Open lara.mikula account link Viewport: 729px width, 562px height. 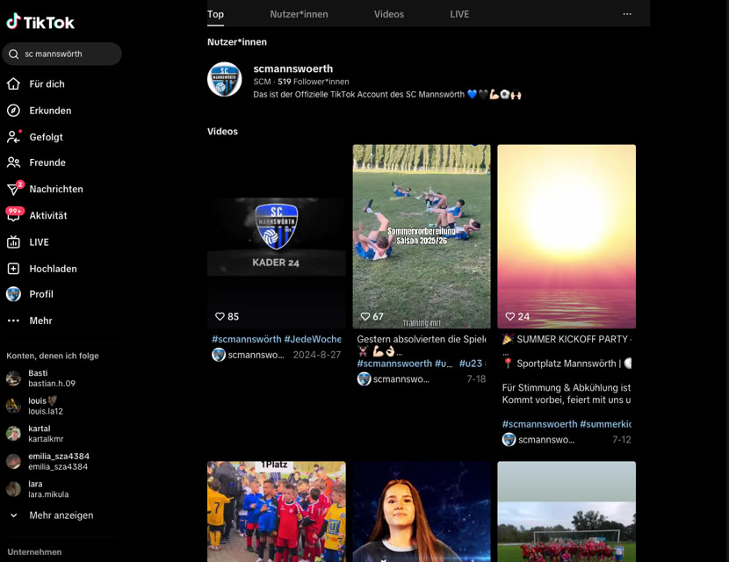48,494
